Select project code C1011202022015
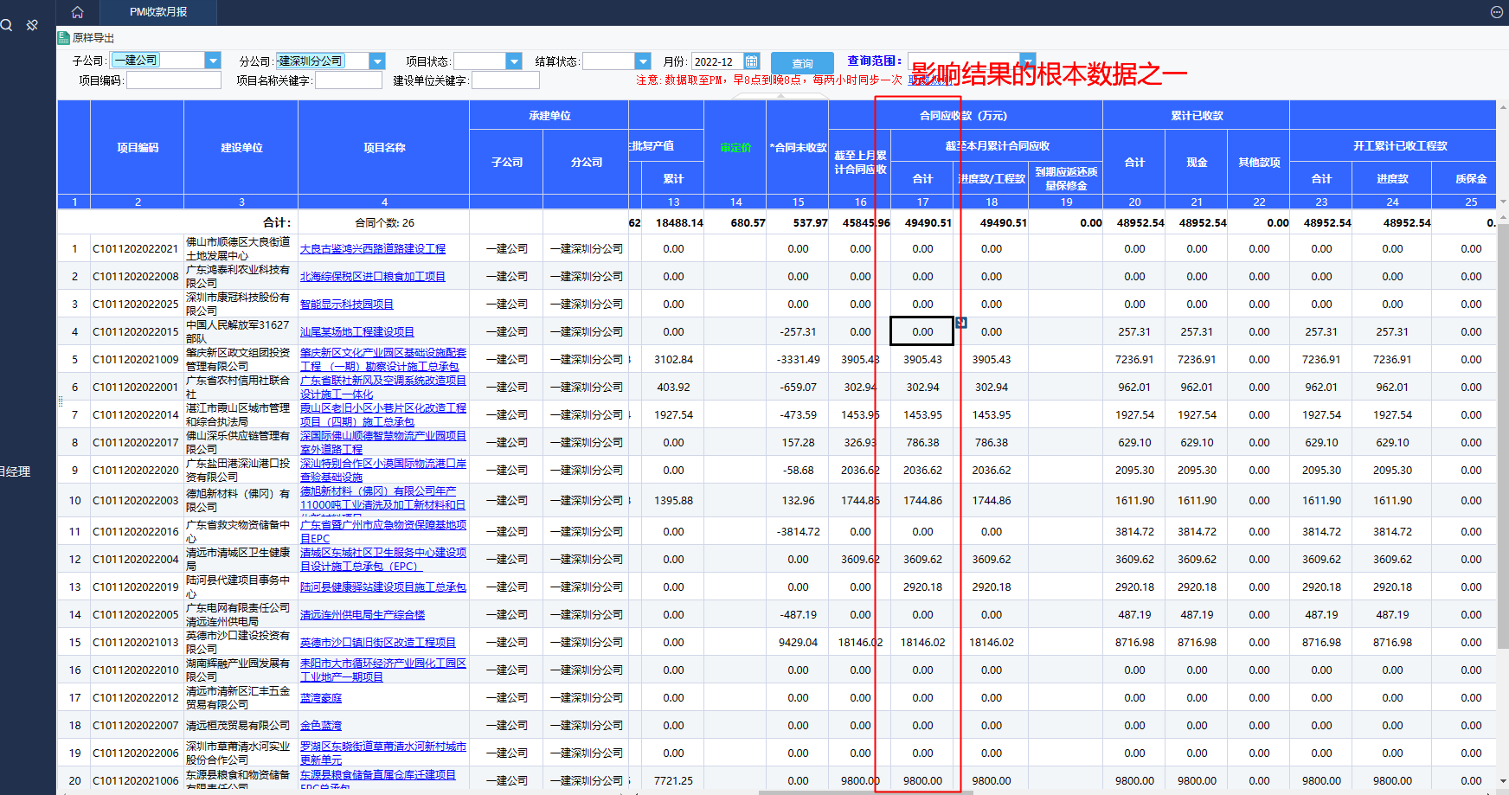Viewport: 1509px width, 795px height. pyautogui.click(x=136, y=331)
